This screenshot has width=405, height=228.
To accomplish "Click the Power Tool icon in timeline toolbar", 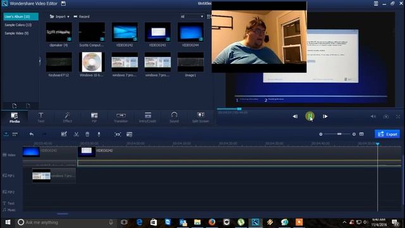I will click(118, 134).
